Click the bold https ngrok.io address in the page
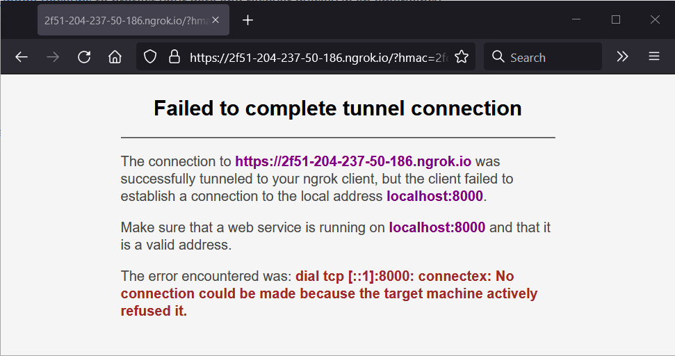Viewport: 675px width, 356px height. click(353, 162)
